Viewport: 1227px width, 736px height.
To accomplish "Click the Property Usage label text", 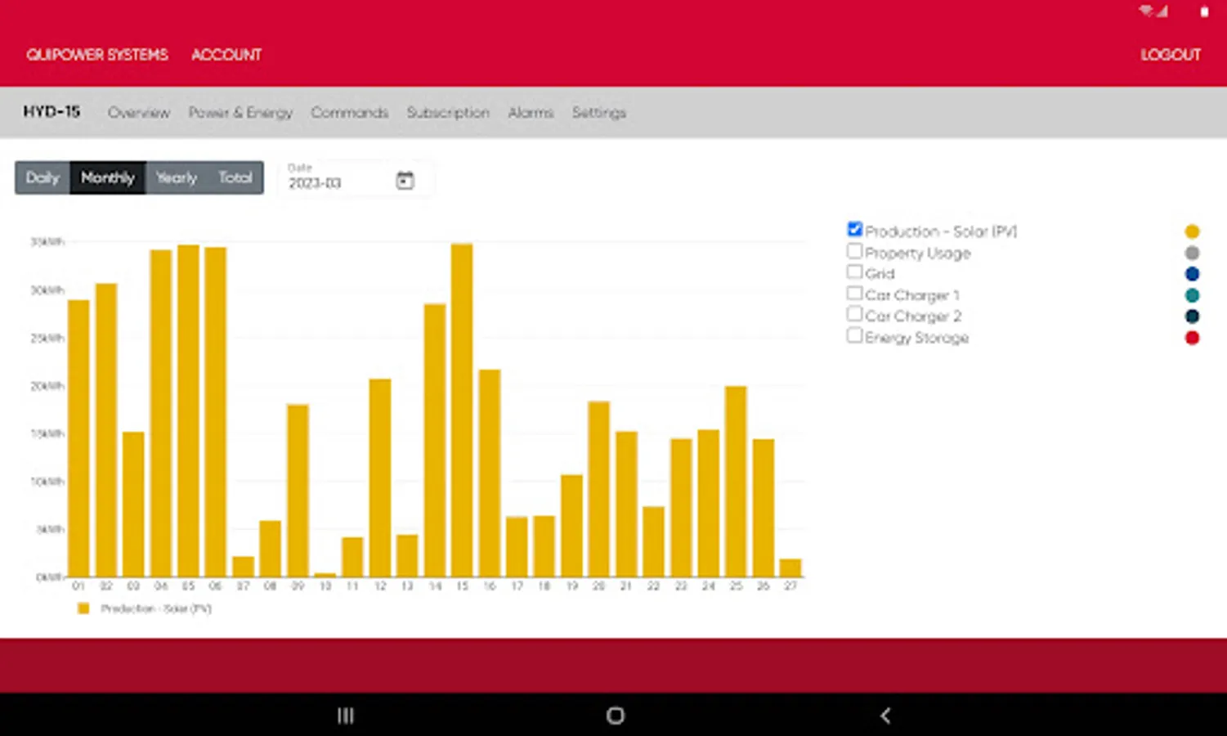I will click(x=918, y=254).
